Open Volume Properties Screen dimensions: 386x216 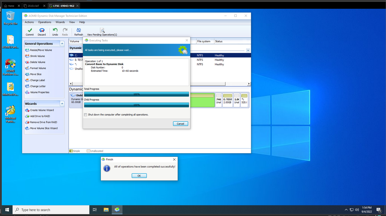tap(37, 92)
